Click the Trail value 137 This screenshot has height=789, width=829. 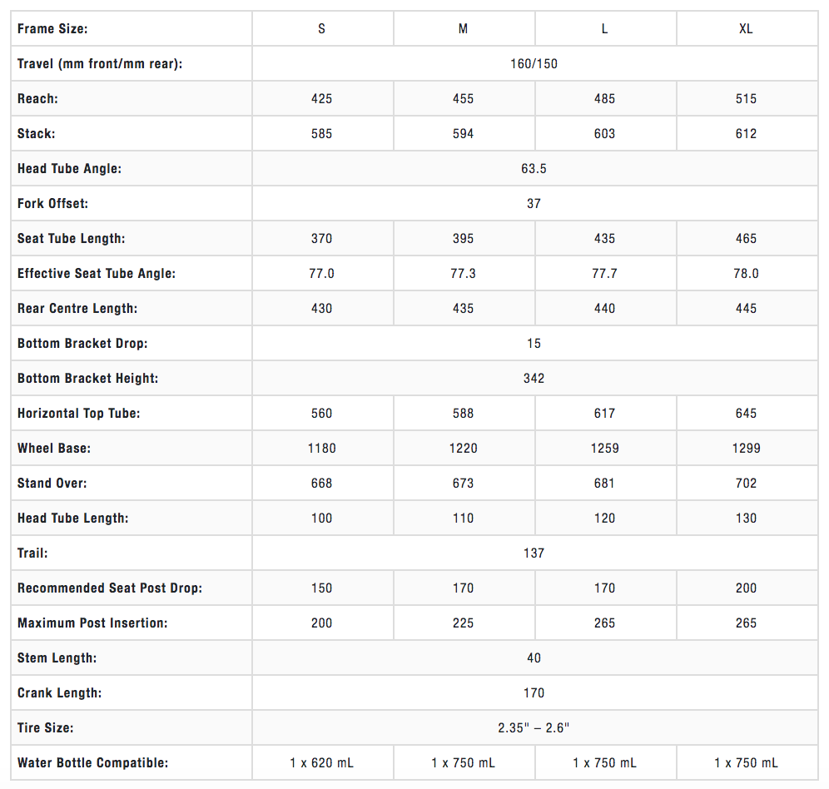pyautogui.click(x=534, y=553)
